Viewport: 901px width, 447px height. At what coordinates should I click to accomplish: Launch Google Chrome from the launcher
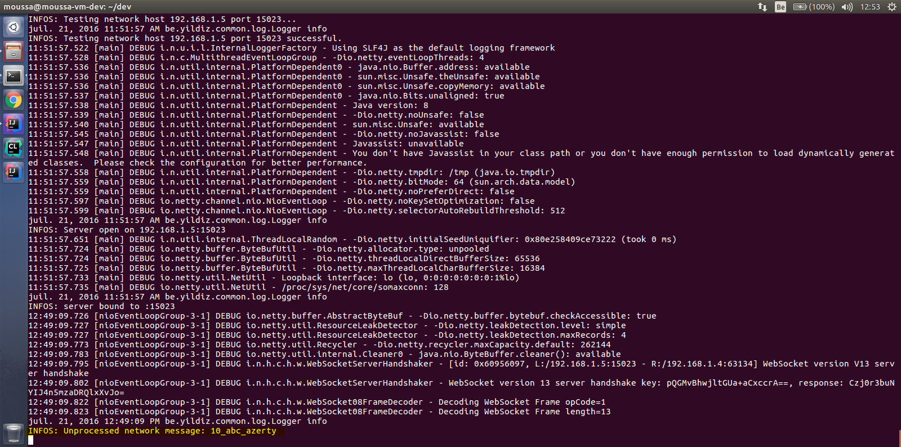(14, 100)
